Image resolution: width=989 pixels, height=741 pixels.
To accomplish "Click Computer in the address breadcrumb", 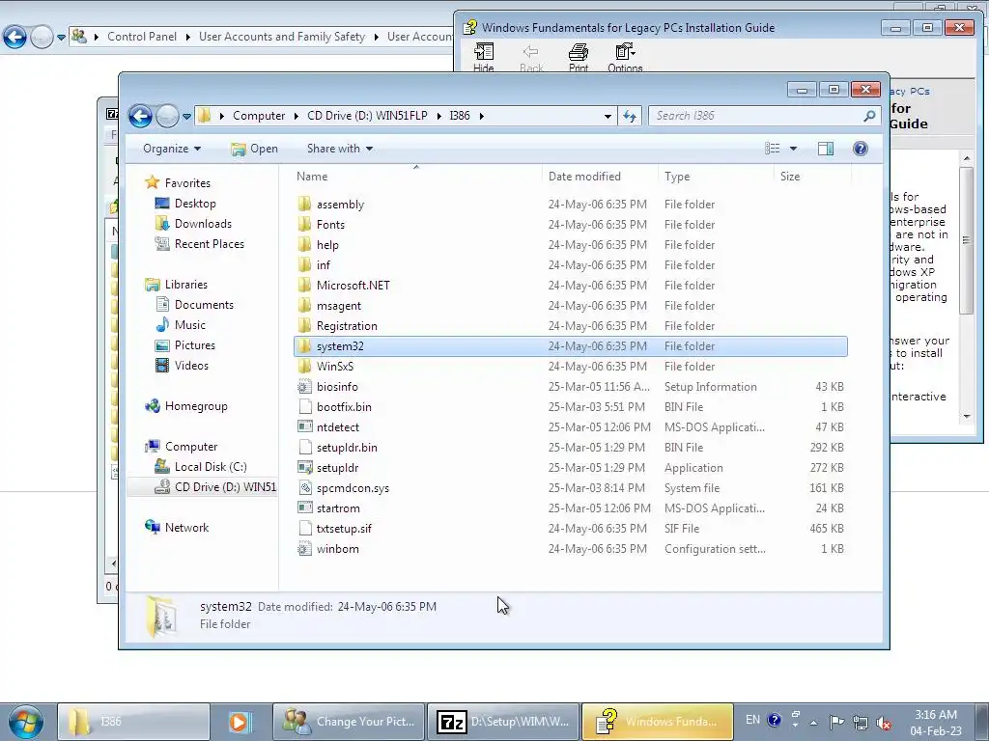I will [x=259, y=116].
